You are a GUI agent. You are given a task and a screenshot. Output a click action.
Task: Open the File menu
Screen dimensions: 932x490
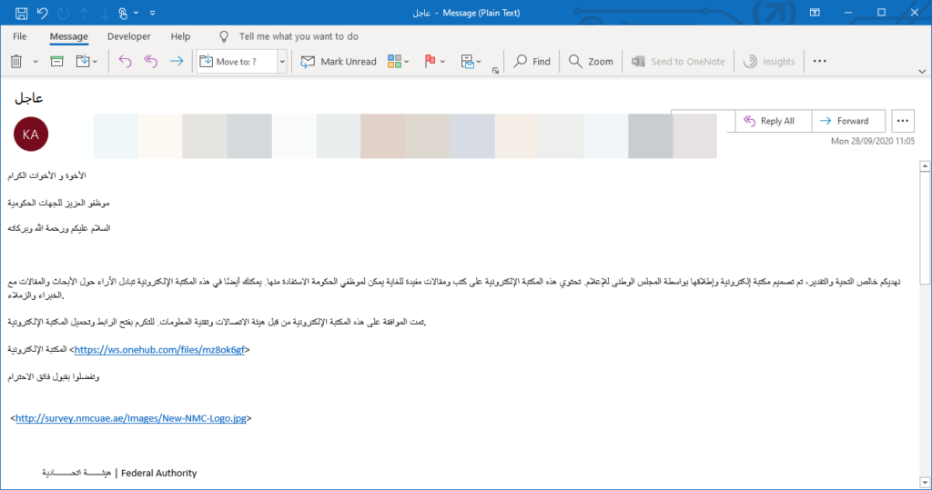click(x=20, y=36)
